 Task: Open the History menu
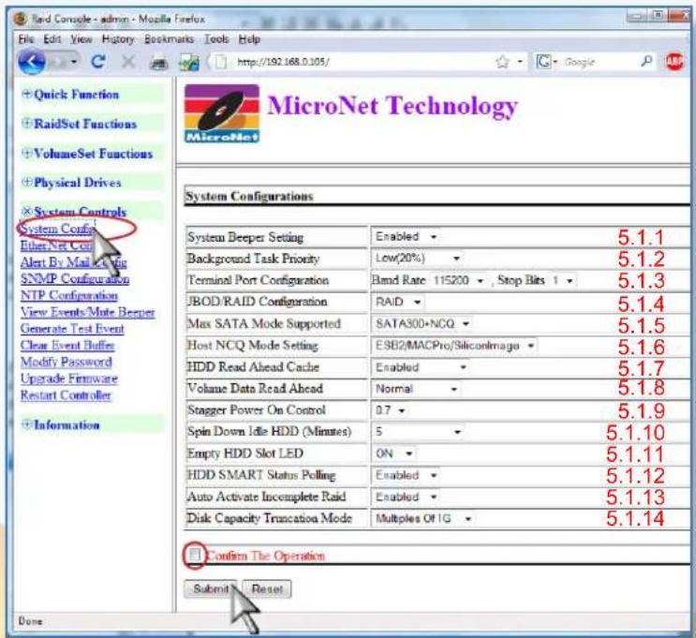click(x=118, y=39)
